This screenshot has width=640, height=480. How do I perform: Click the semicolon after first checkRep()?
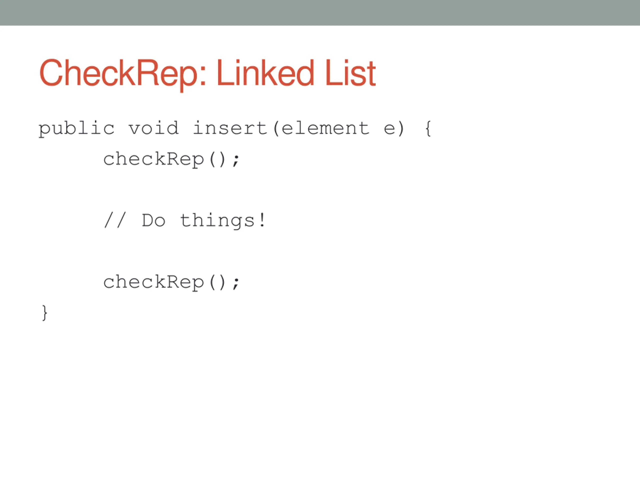click(236, 161)
